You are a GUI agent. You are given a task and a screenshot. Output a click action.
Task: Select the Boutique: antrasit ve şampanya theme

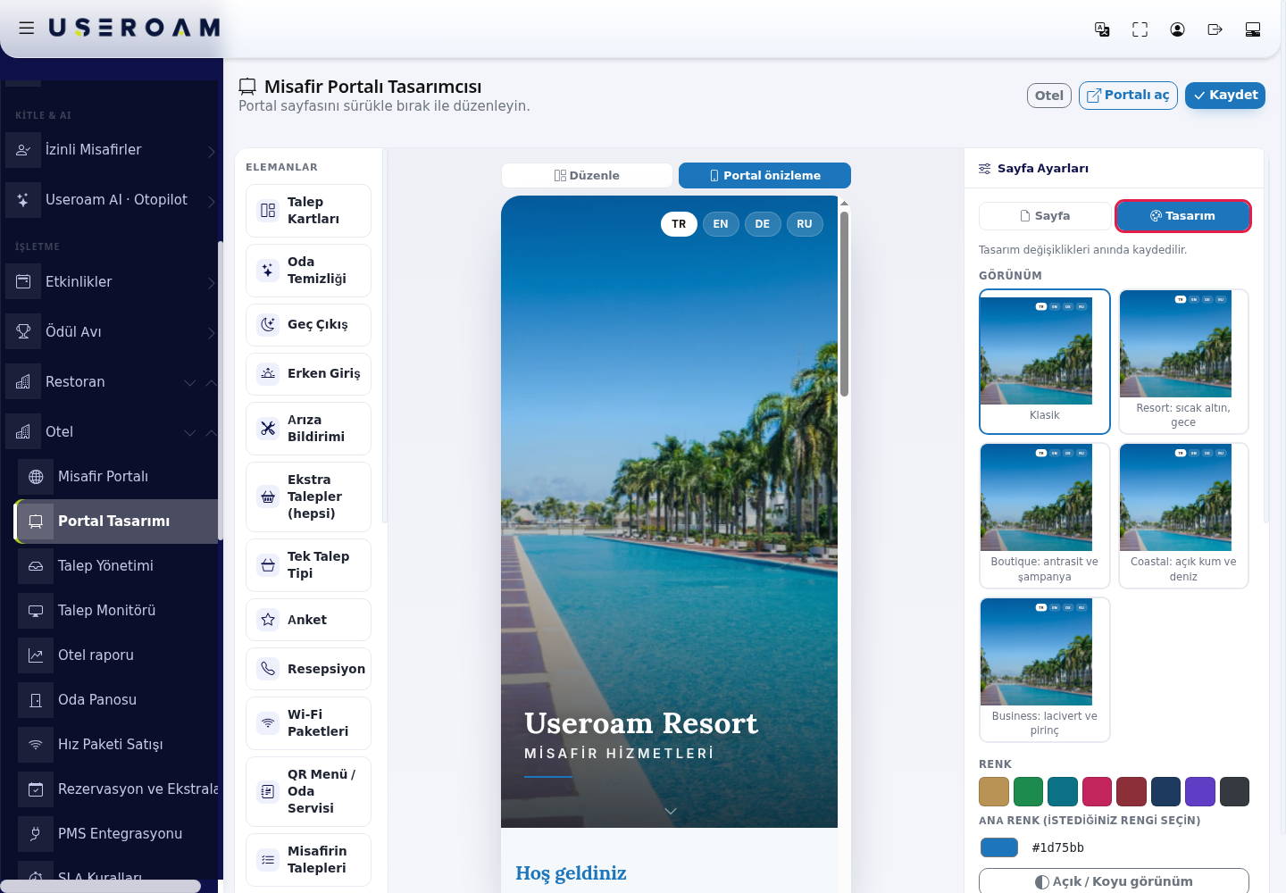click(x=1045, y=516)
